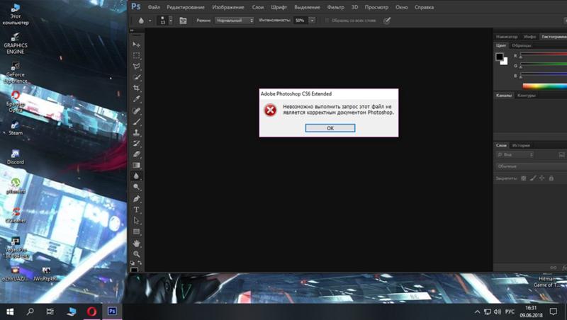Click foreground color swatch in Color panel
Image resolution: width=567 pixels, height=320 pixels.
tap(500, 57)
